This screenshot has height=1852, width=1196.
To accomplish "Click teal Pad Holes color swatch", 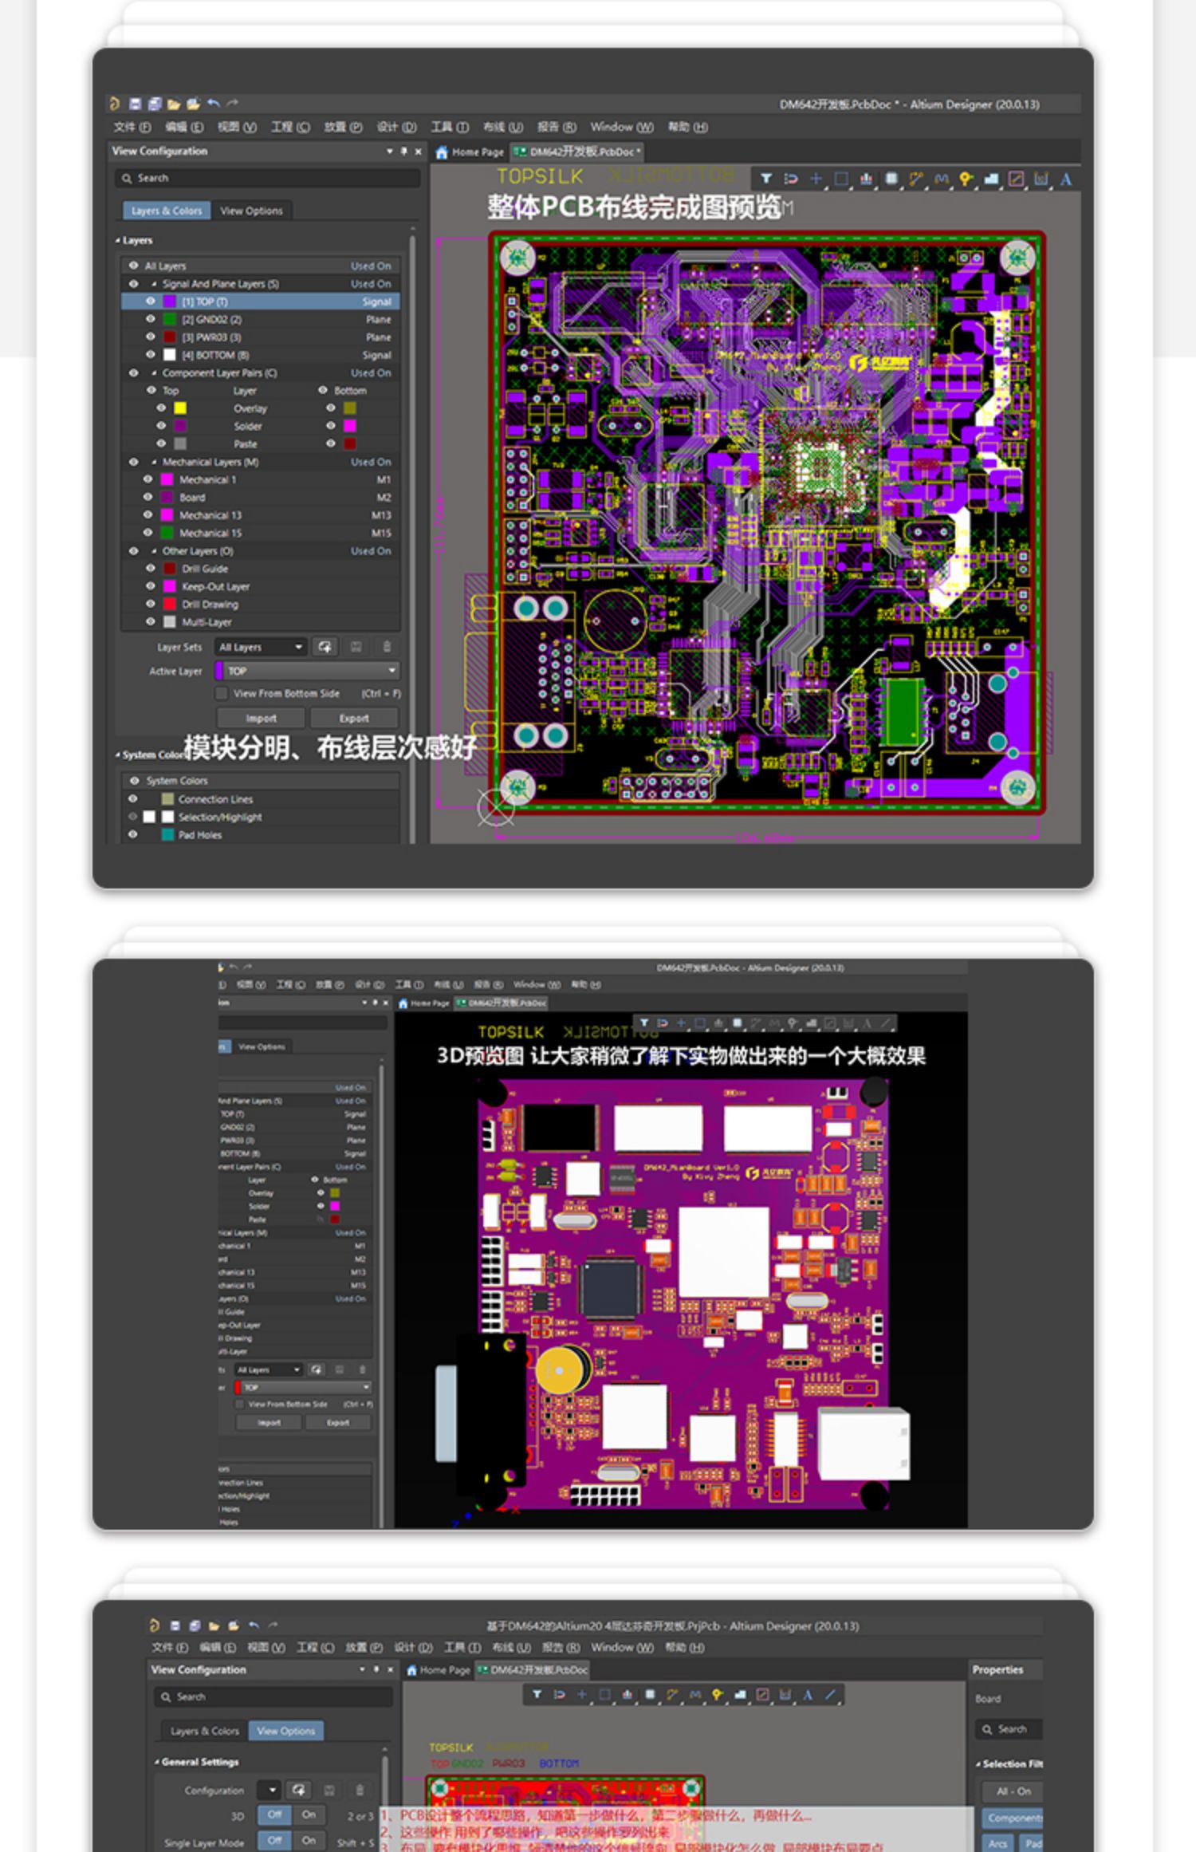I will [167, 834].
